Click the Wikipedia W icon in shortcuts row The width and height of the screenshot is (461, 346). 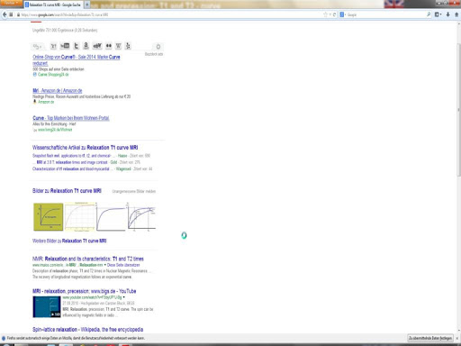click(119, 46)
